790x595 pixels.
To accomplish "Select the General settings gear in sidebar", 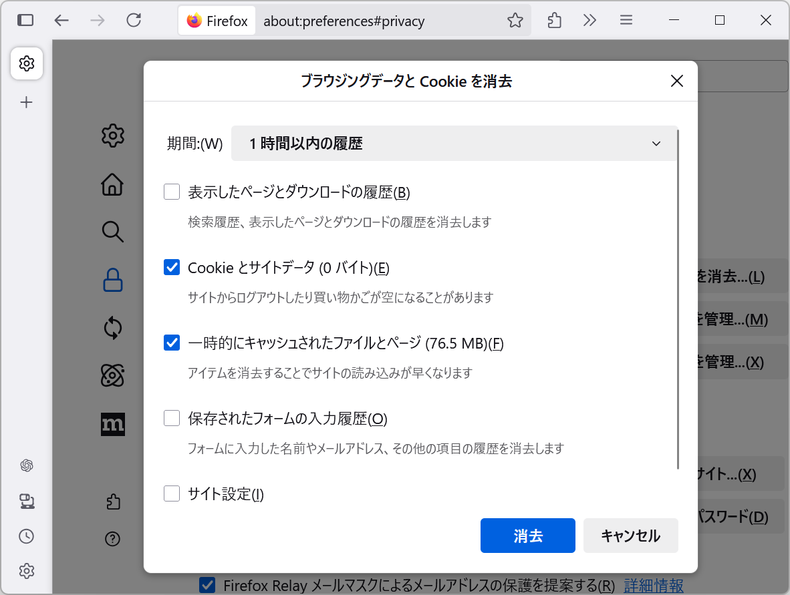I will 112,136.
